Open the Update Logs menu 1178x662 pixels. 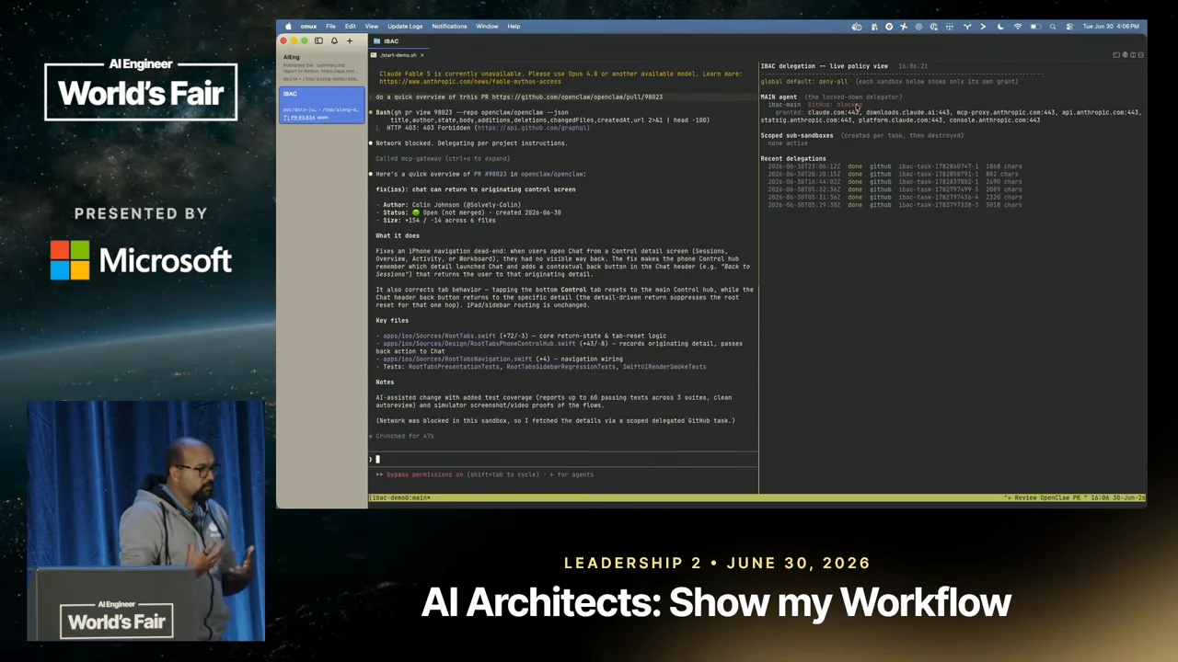[406, 26]
